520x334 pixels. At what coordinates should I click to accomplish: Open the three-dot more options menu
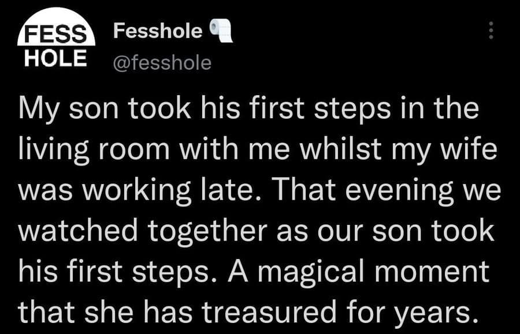click(491, 31)
